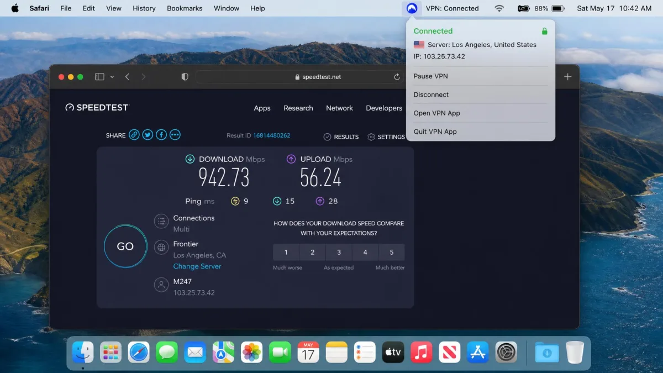The width and height of the screenshot is (663, 373).
Task: Open Safari from the Dock
Action: pyautogui.click(x=139, y=352)
